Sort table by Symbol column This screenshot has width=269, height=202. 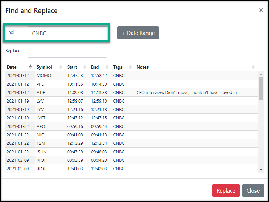click(44, 67)
